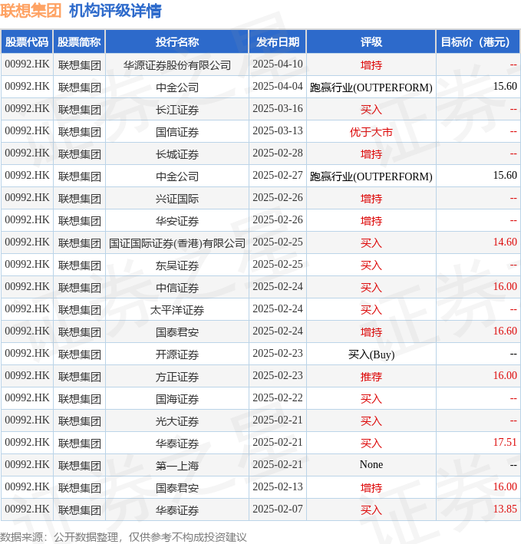Image resolution: width=521 pixels, height=544 pixels.
Task: Click the 评级 column header
Action: 371,42
